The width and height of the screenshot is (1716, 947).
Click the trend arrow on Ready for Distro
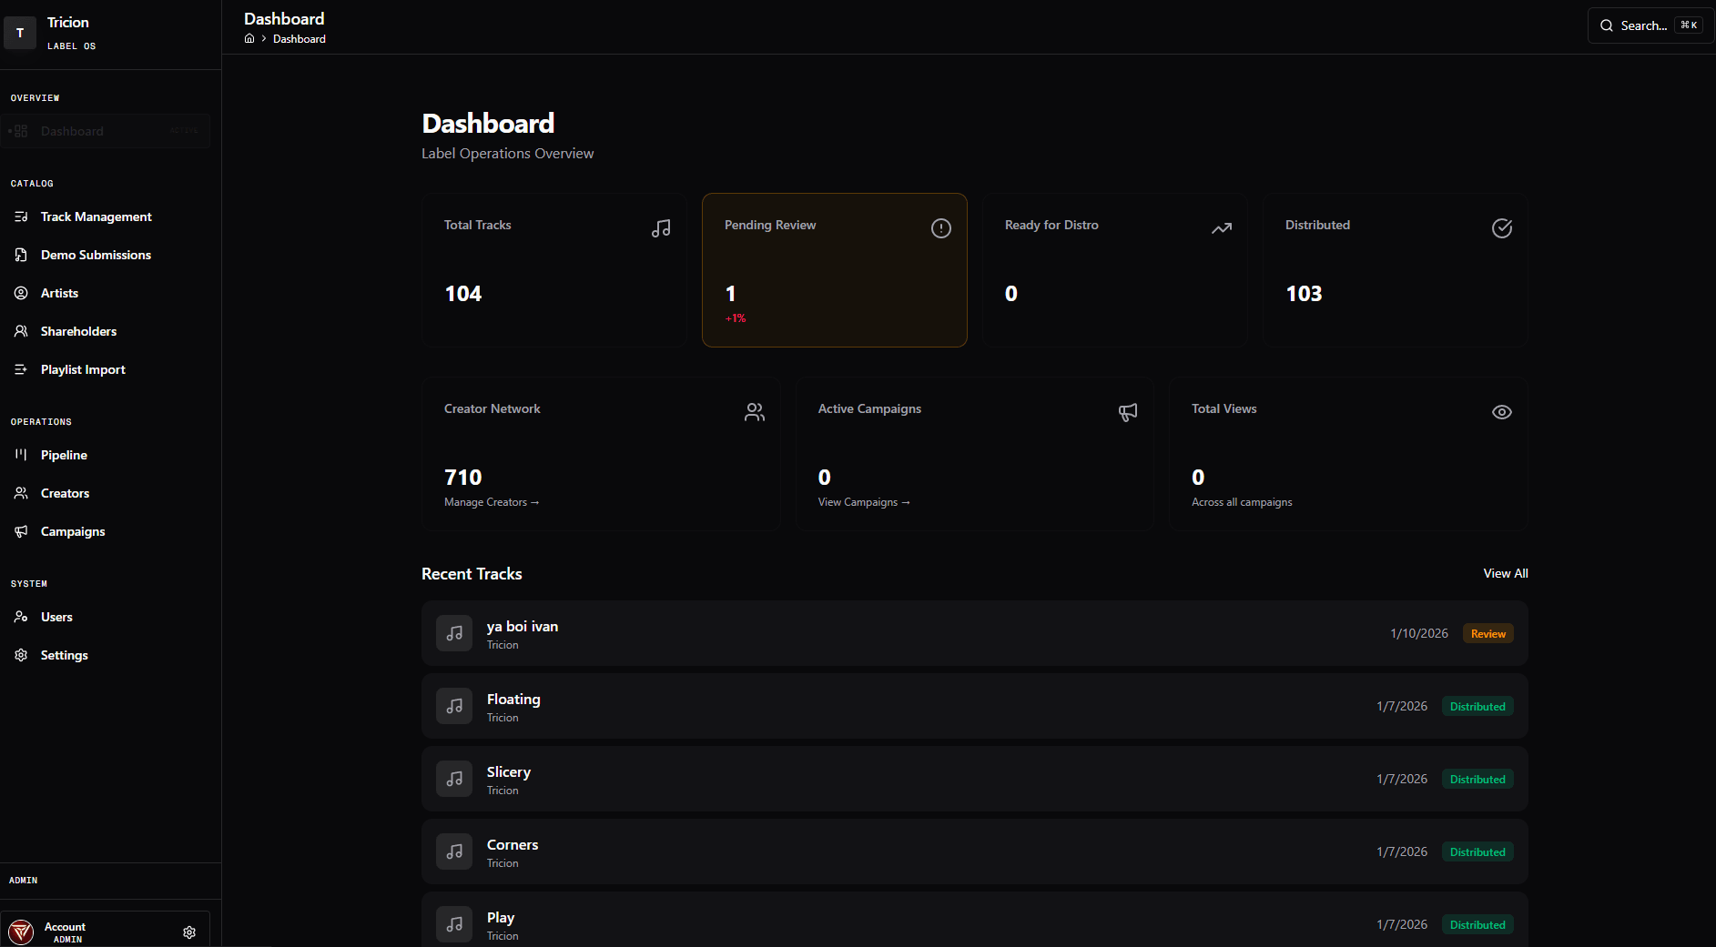[x=1222, y=227]
